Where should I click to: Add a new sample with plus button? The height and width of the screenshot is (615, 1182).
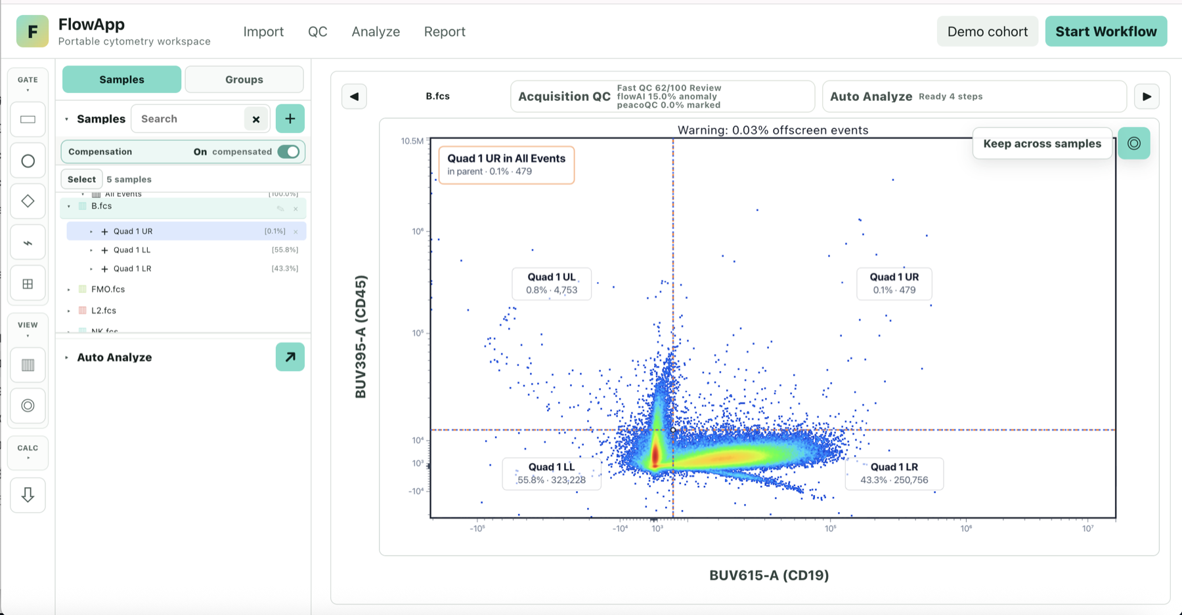[290, 119]
